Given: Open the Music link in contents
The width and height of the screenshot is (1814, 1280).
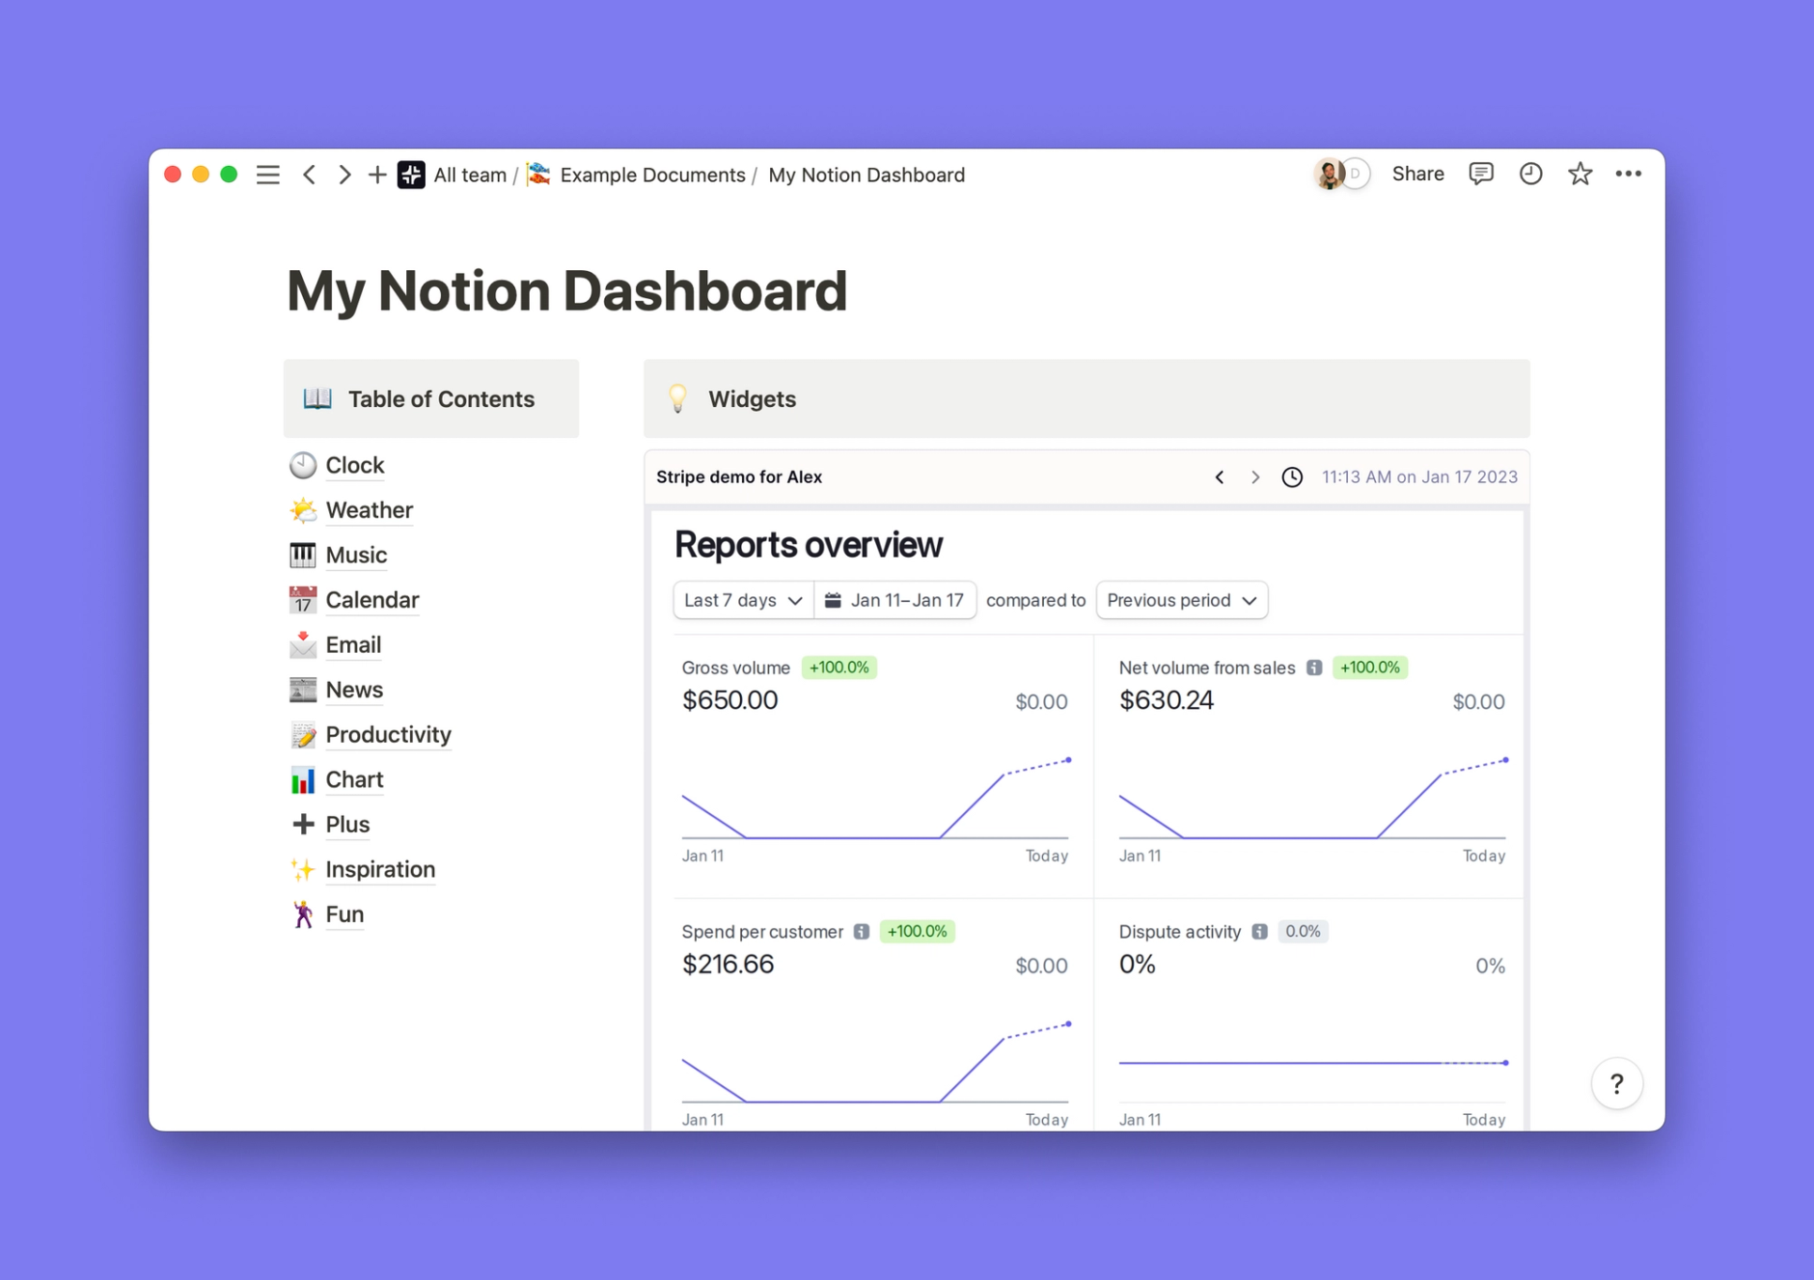Looking at the screenshot, I should (356, 555).
